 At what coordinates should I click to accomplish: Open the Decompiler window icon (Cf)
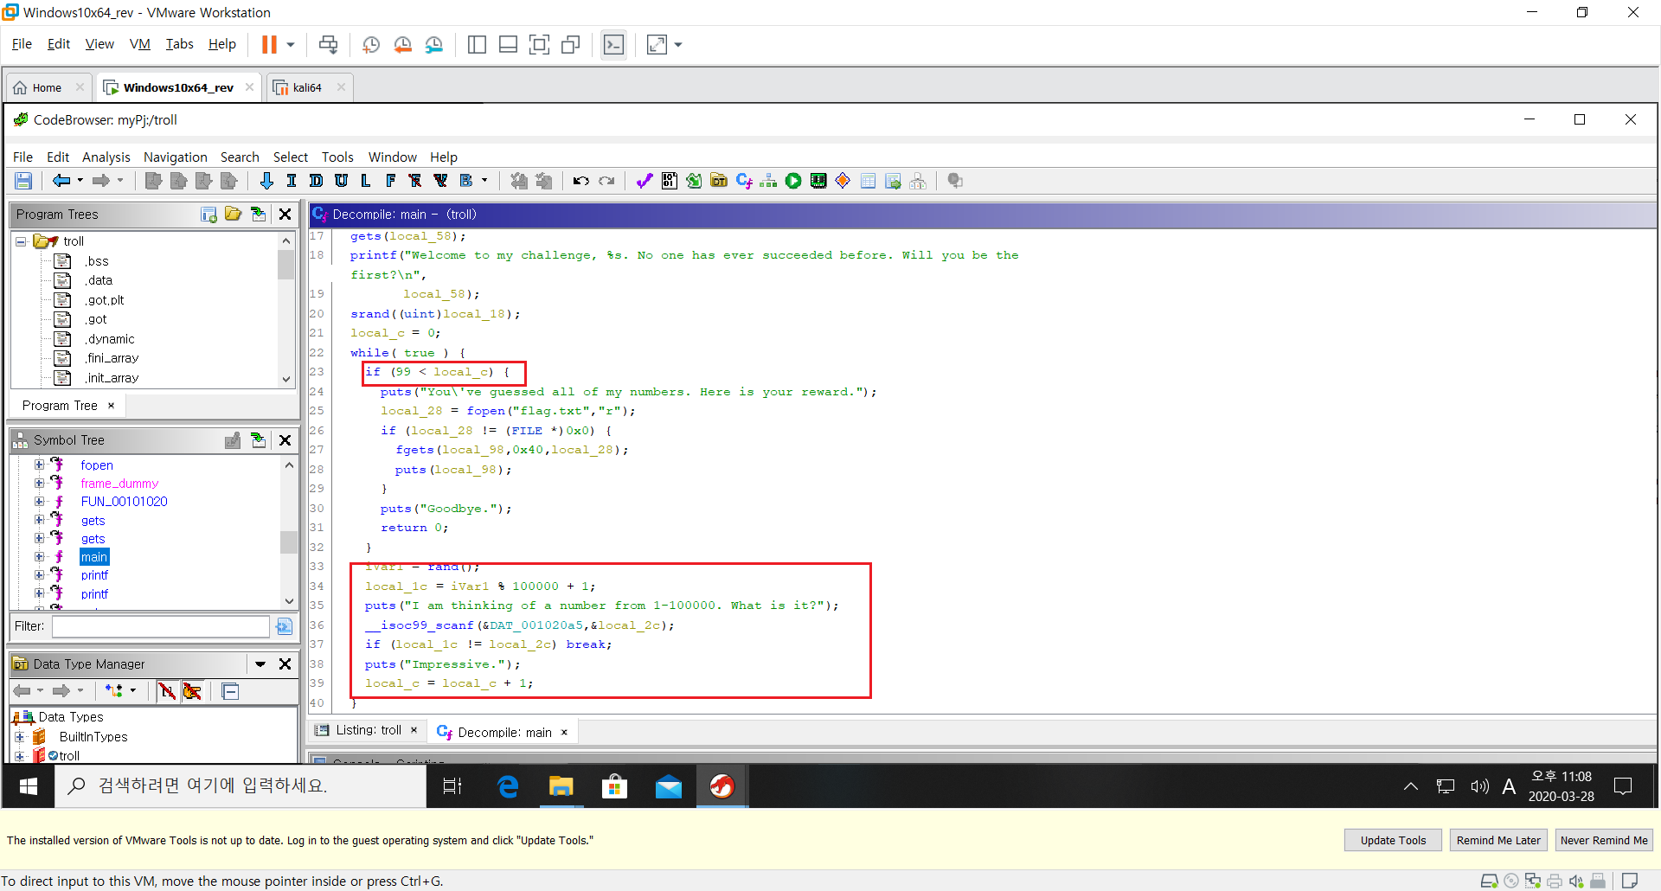tap(744, 181)
